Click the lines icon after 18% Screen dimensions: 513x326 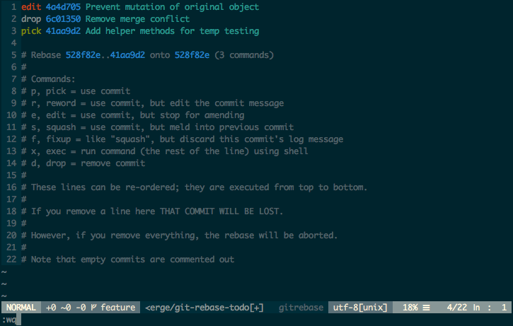(x=426, y=308)
